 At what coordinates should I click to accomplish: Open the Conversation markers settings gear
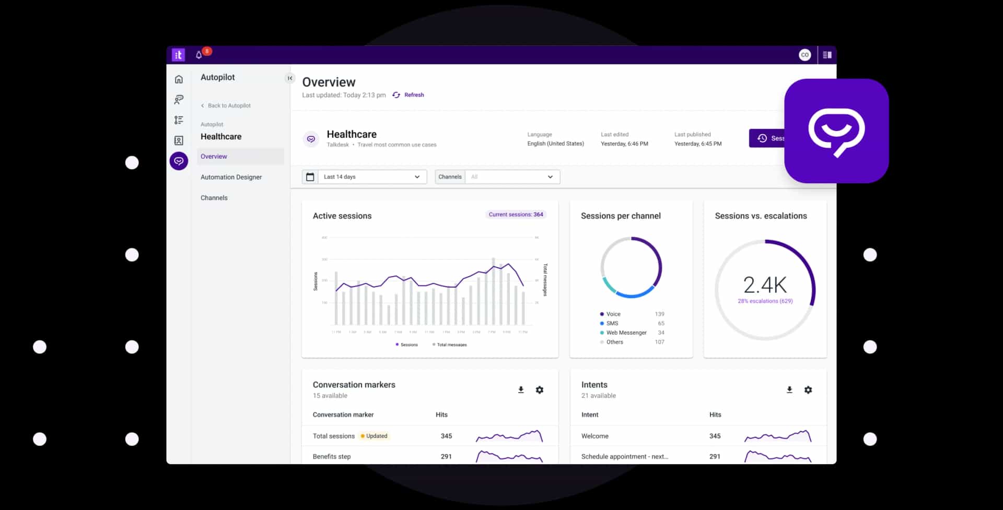[540, 389]
